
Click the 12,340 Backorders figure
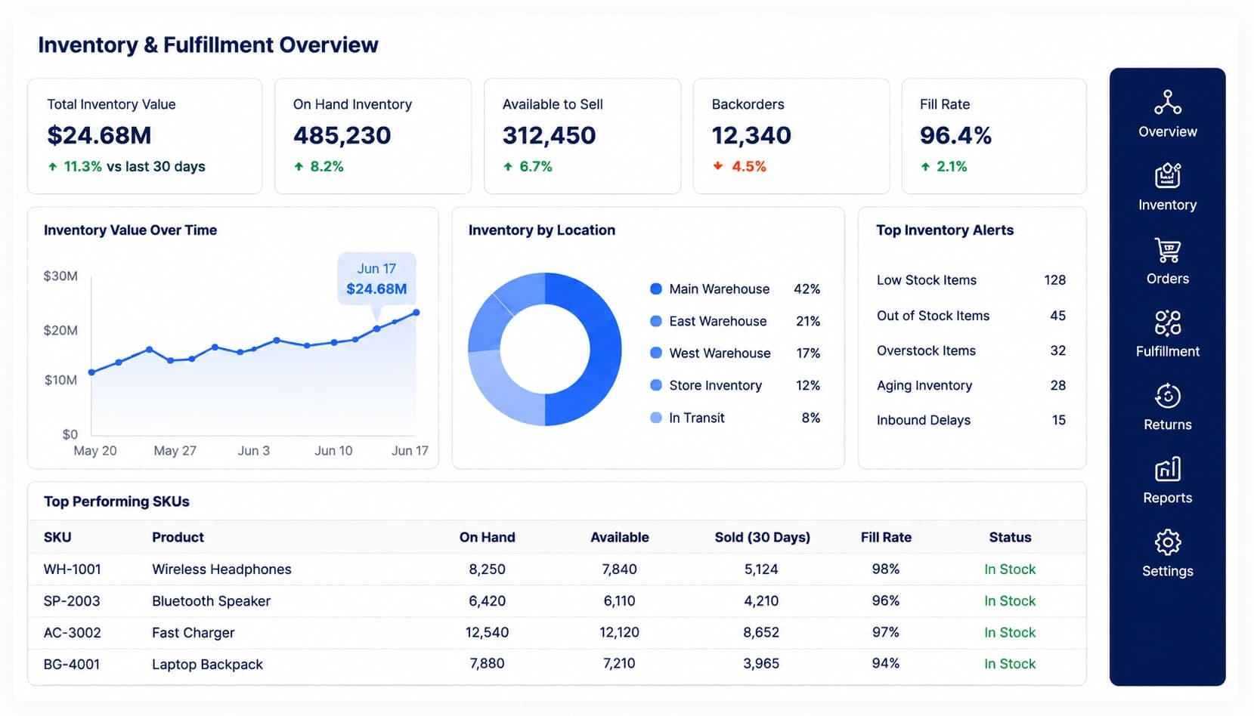pos(751,135)
